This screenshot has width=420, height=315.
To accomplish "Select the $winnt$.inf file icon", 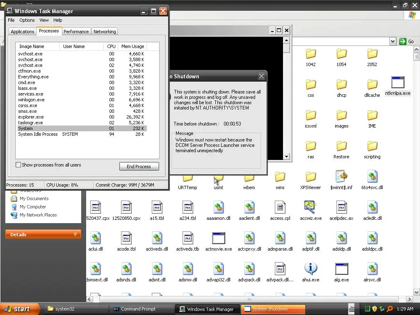I will coord(341,176).
